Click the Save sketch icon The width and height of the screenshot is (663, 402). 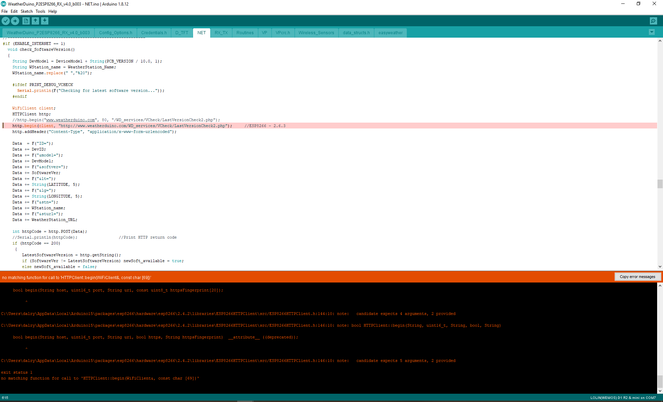tap(45, 21)
